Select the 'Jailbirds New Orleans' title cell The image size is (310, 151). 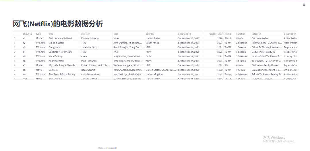[64, 52]
